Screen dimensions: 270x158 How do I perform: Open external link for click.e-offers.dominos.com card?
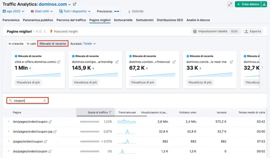pos(59,62)
